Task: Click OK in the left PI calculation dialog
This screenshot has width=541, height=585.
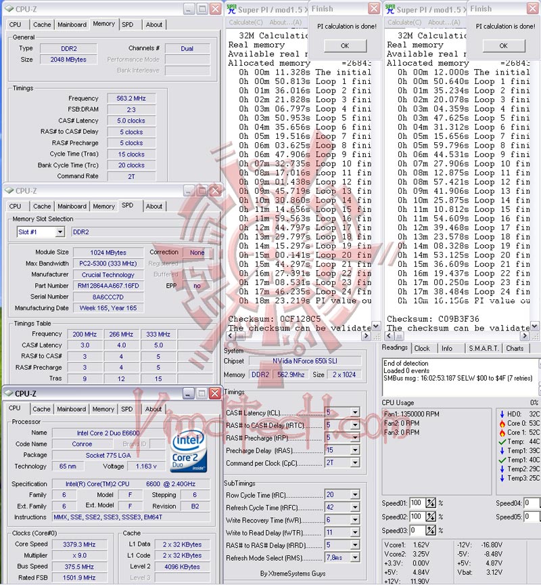Action: (345, 45)
